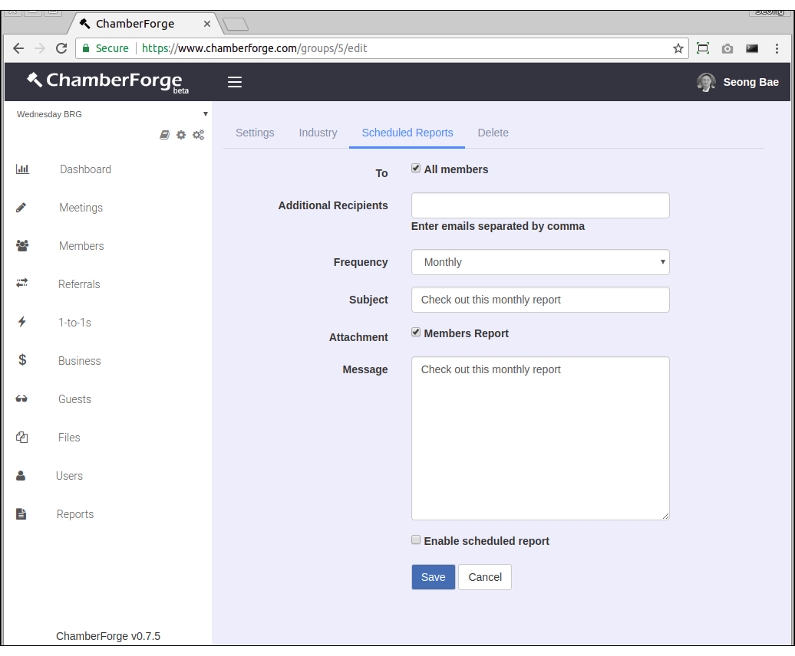The image size is (795, 656).
Task: Click the Meetings pencil icon
Action: point(21,208)
